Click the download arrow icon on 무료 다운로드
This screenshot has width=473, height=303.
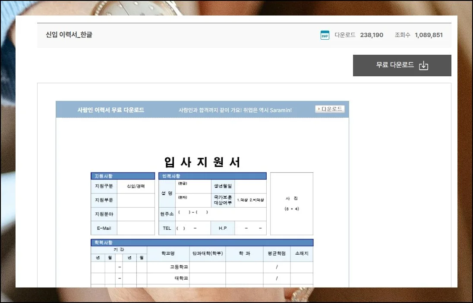coord(423,66)
